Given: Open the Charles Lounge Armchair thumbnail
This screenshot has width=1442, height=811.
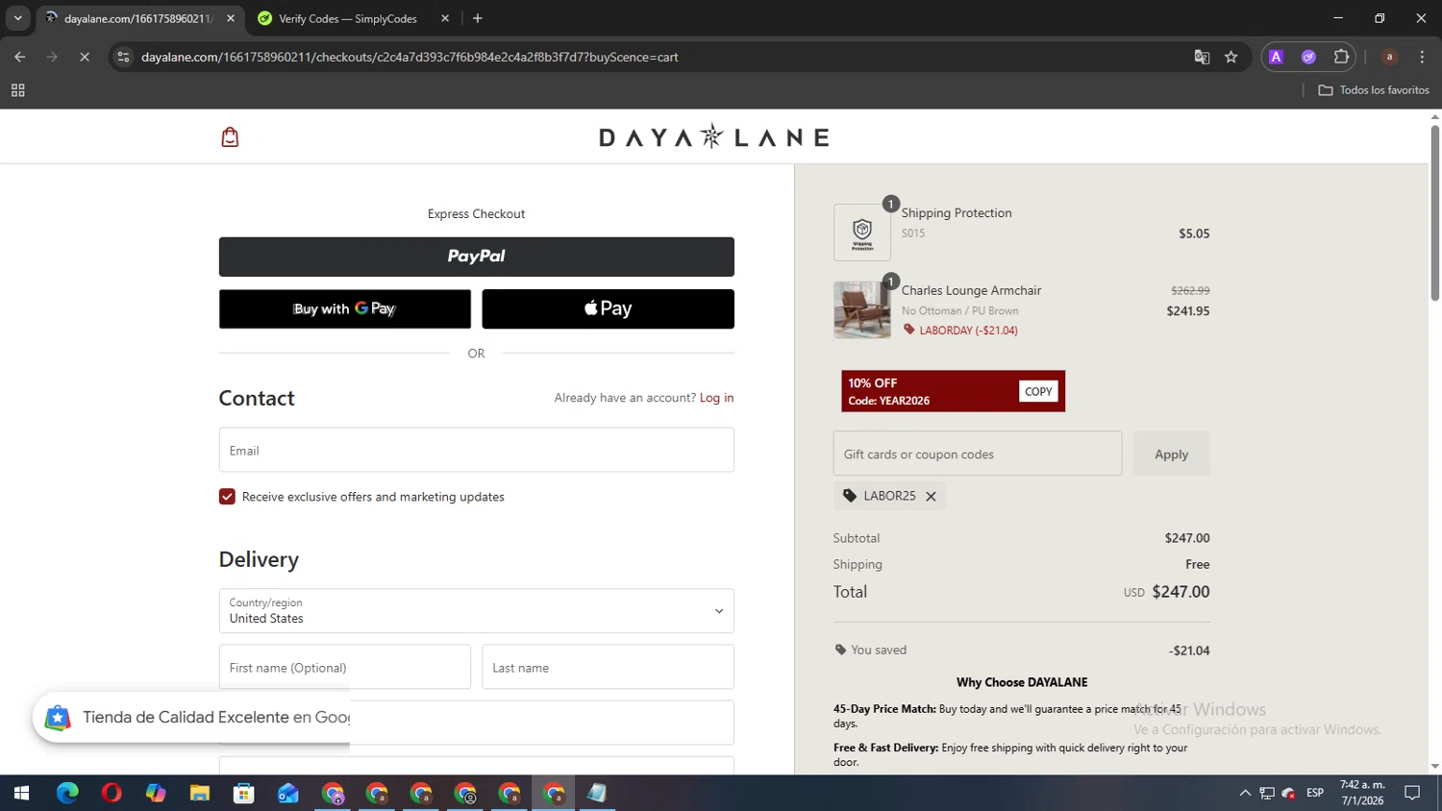Looking at the screenshot, I should pyautogui.click(x=861, y=309).
